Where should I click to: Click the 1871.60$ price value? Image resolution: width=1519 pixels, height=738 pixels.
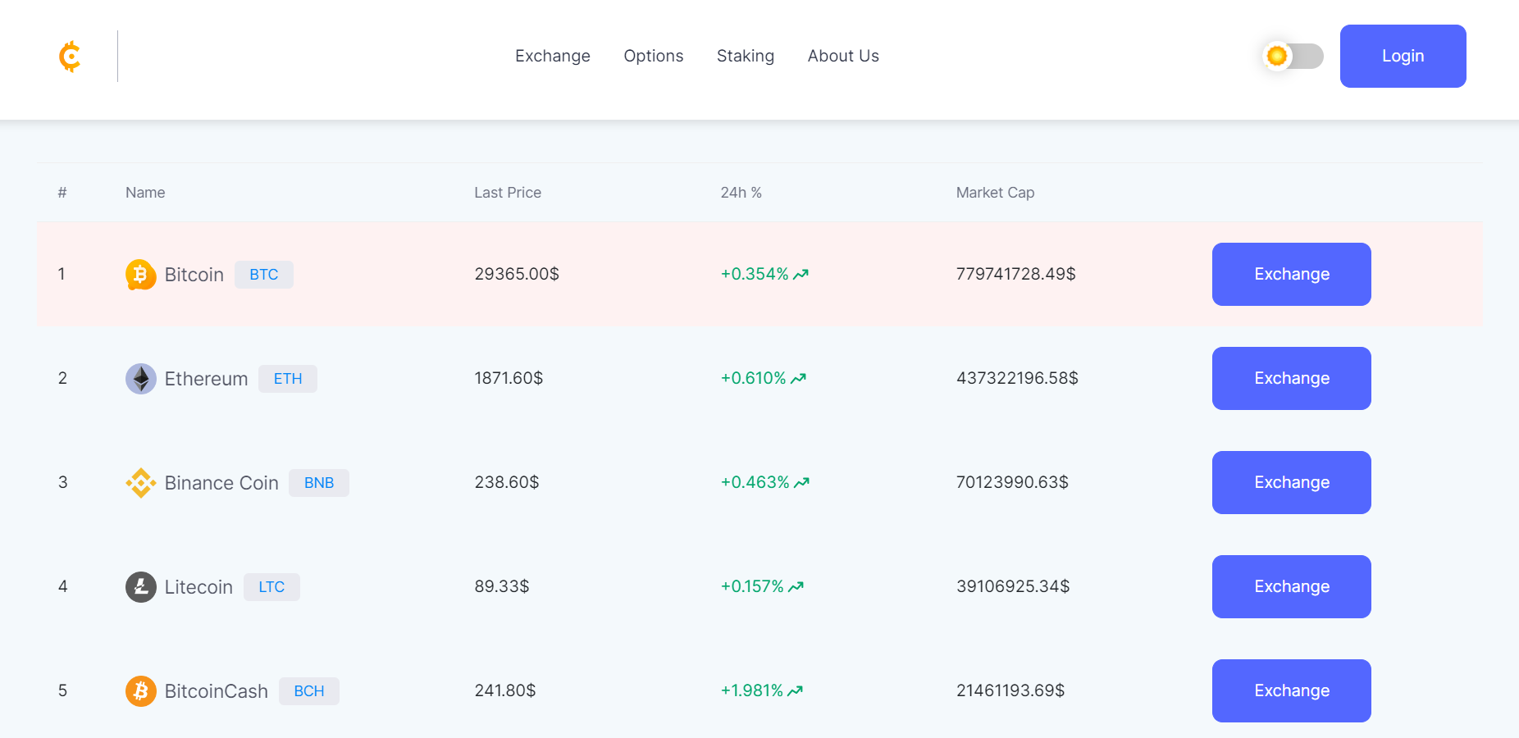coord(509,378)
